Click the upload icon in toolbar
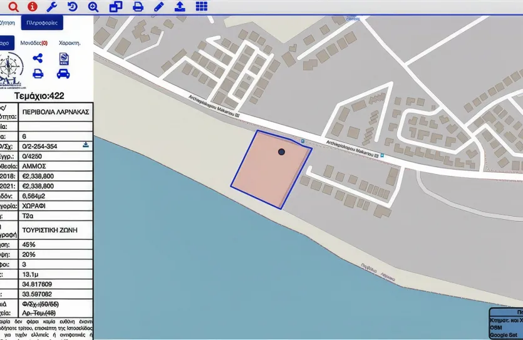Image resolution: width=523 pixels, height=340 pixels. coord(180,7)
